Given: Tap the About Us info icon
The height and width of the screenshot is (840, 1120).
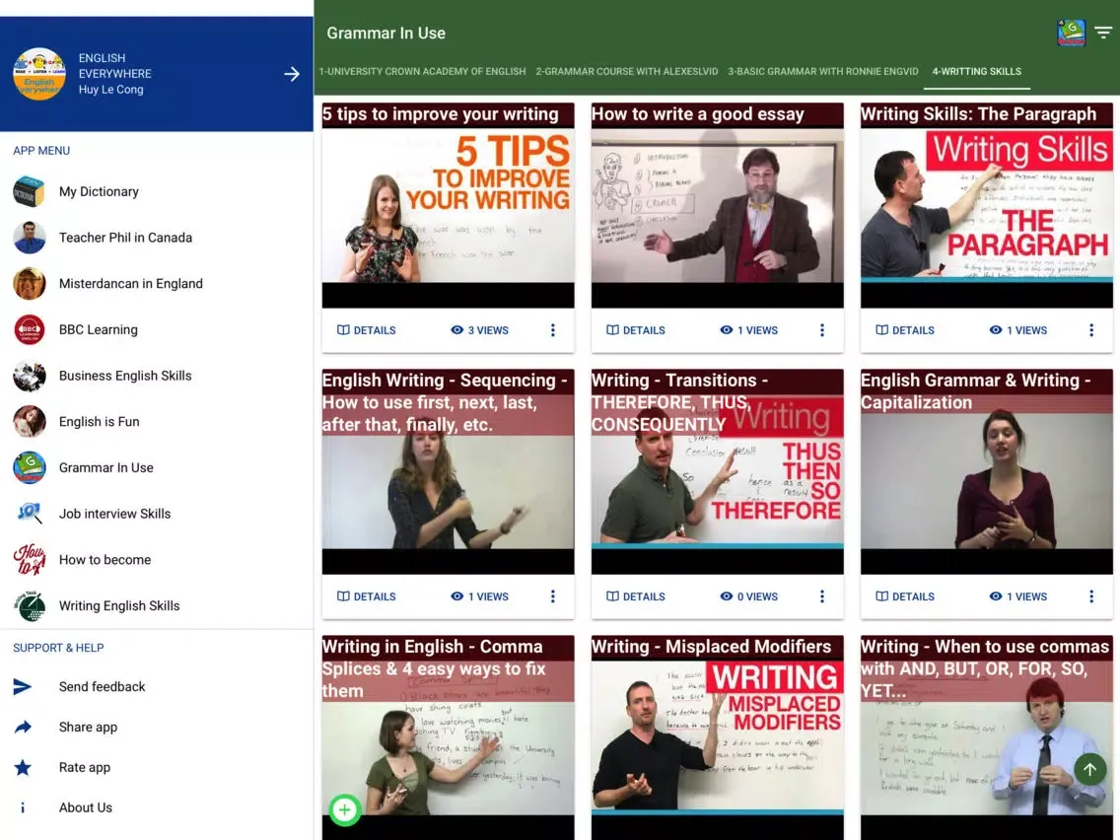Looking at the screenshot, I should coord(23,807).
